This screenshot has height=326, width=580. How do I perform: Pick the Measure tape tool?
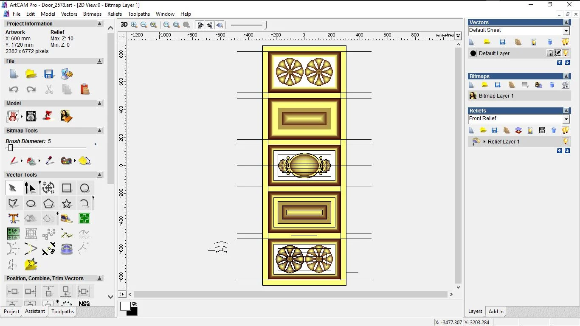67,219
